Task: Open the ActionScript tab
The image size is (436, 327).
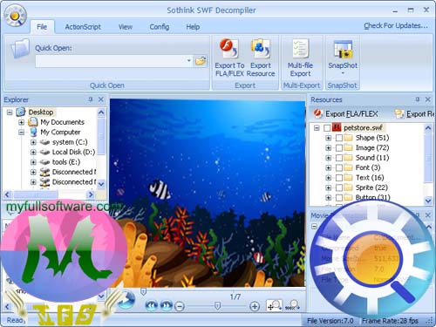Action: pos(83,27)
